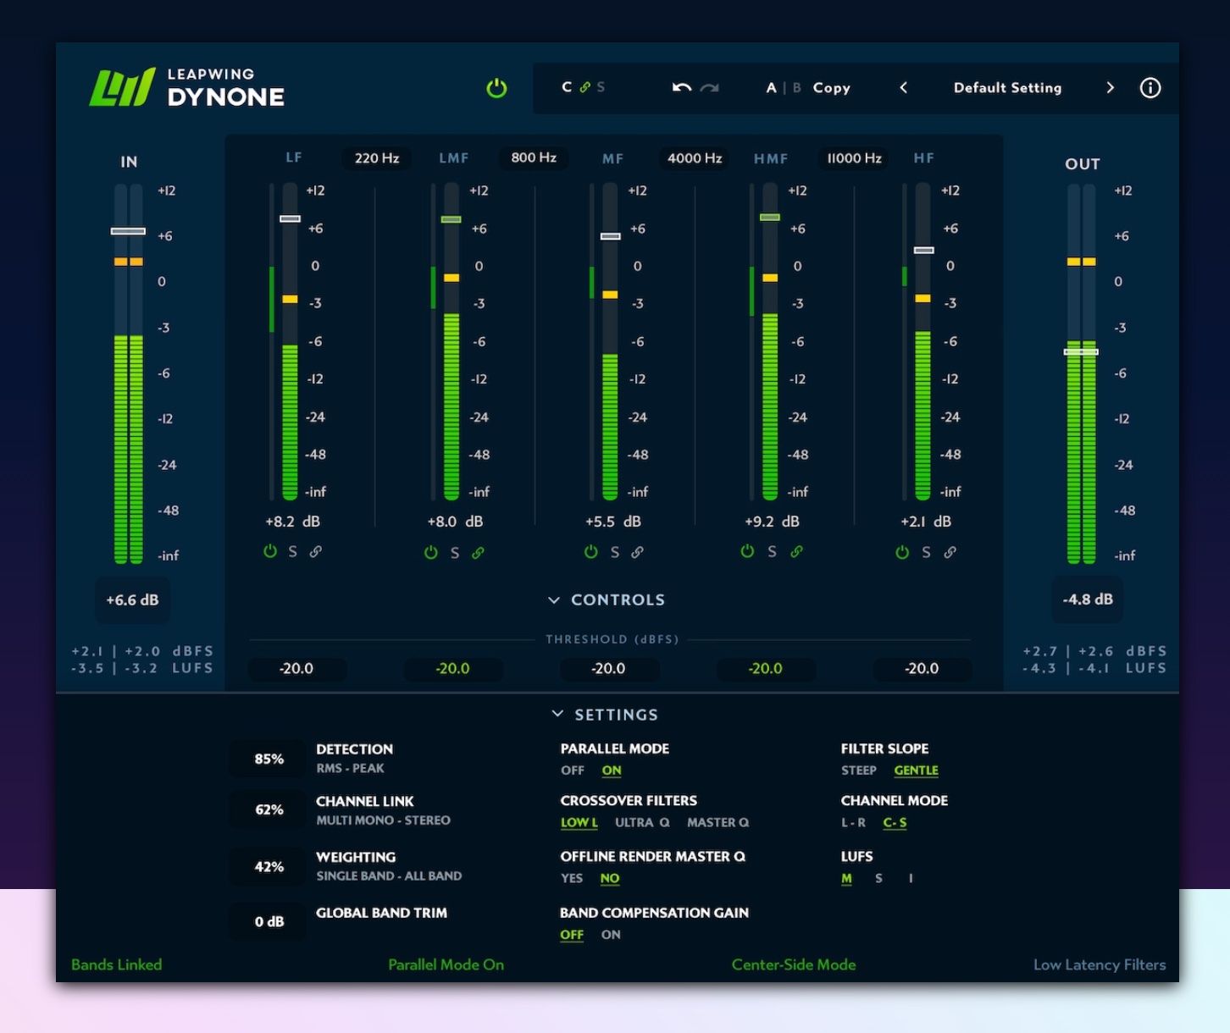The image size is (1230, 1033).
Task: Click the LF threshold -20.0 field
Action: pyautogui.click(x=296, y=669)
